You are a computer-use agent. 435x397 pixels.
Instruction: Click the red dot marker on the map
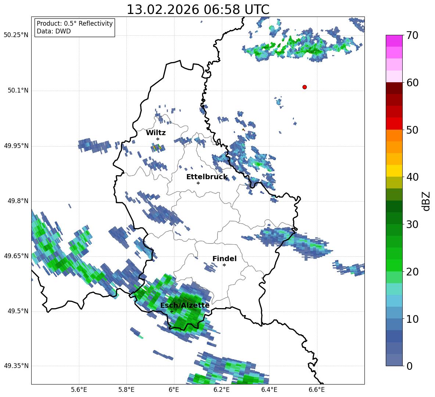click(x=305, y=87)
